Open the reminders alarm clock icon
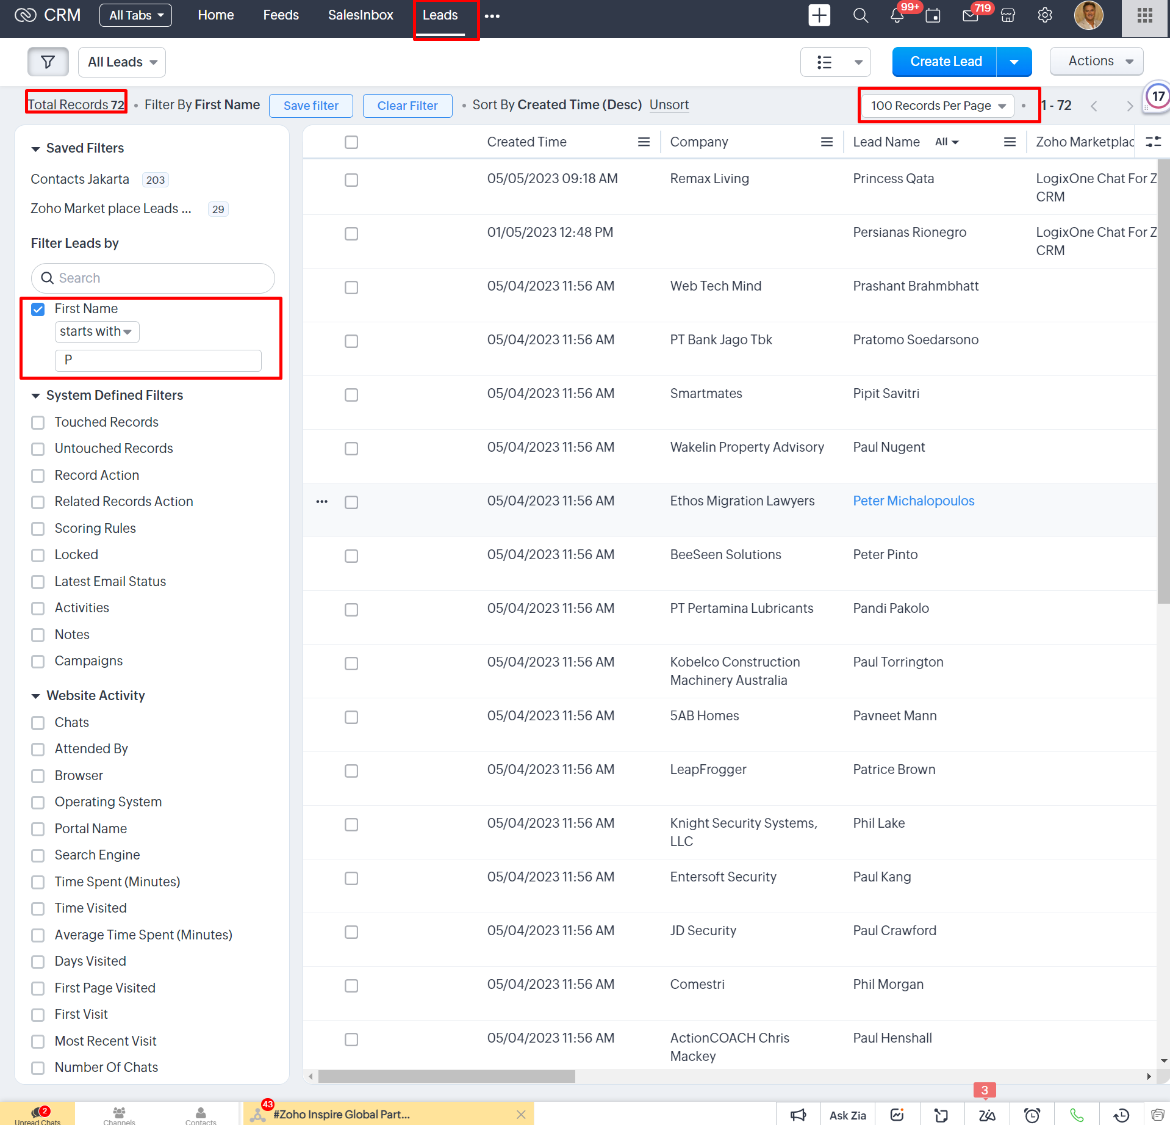The height and width of the screenshot is (1125, 1170). coord(1032,1115)
